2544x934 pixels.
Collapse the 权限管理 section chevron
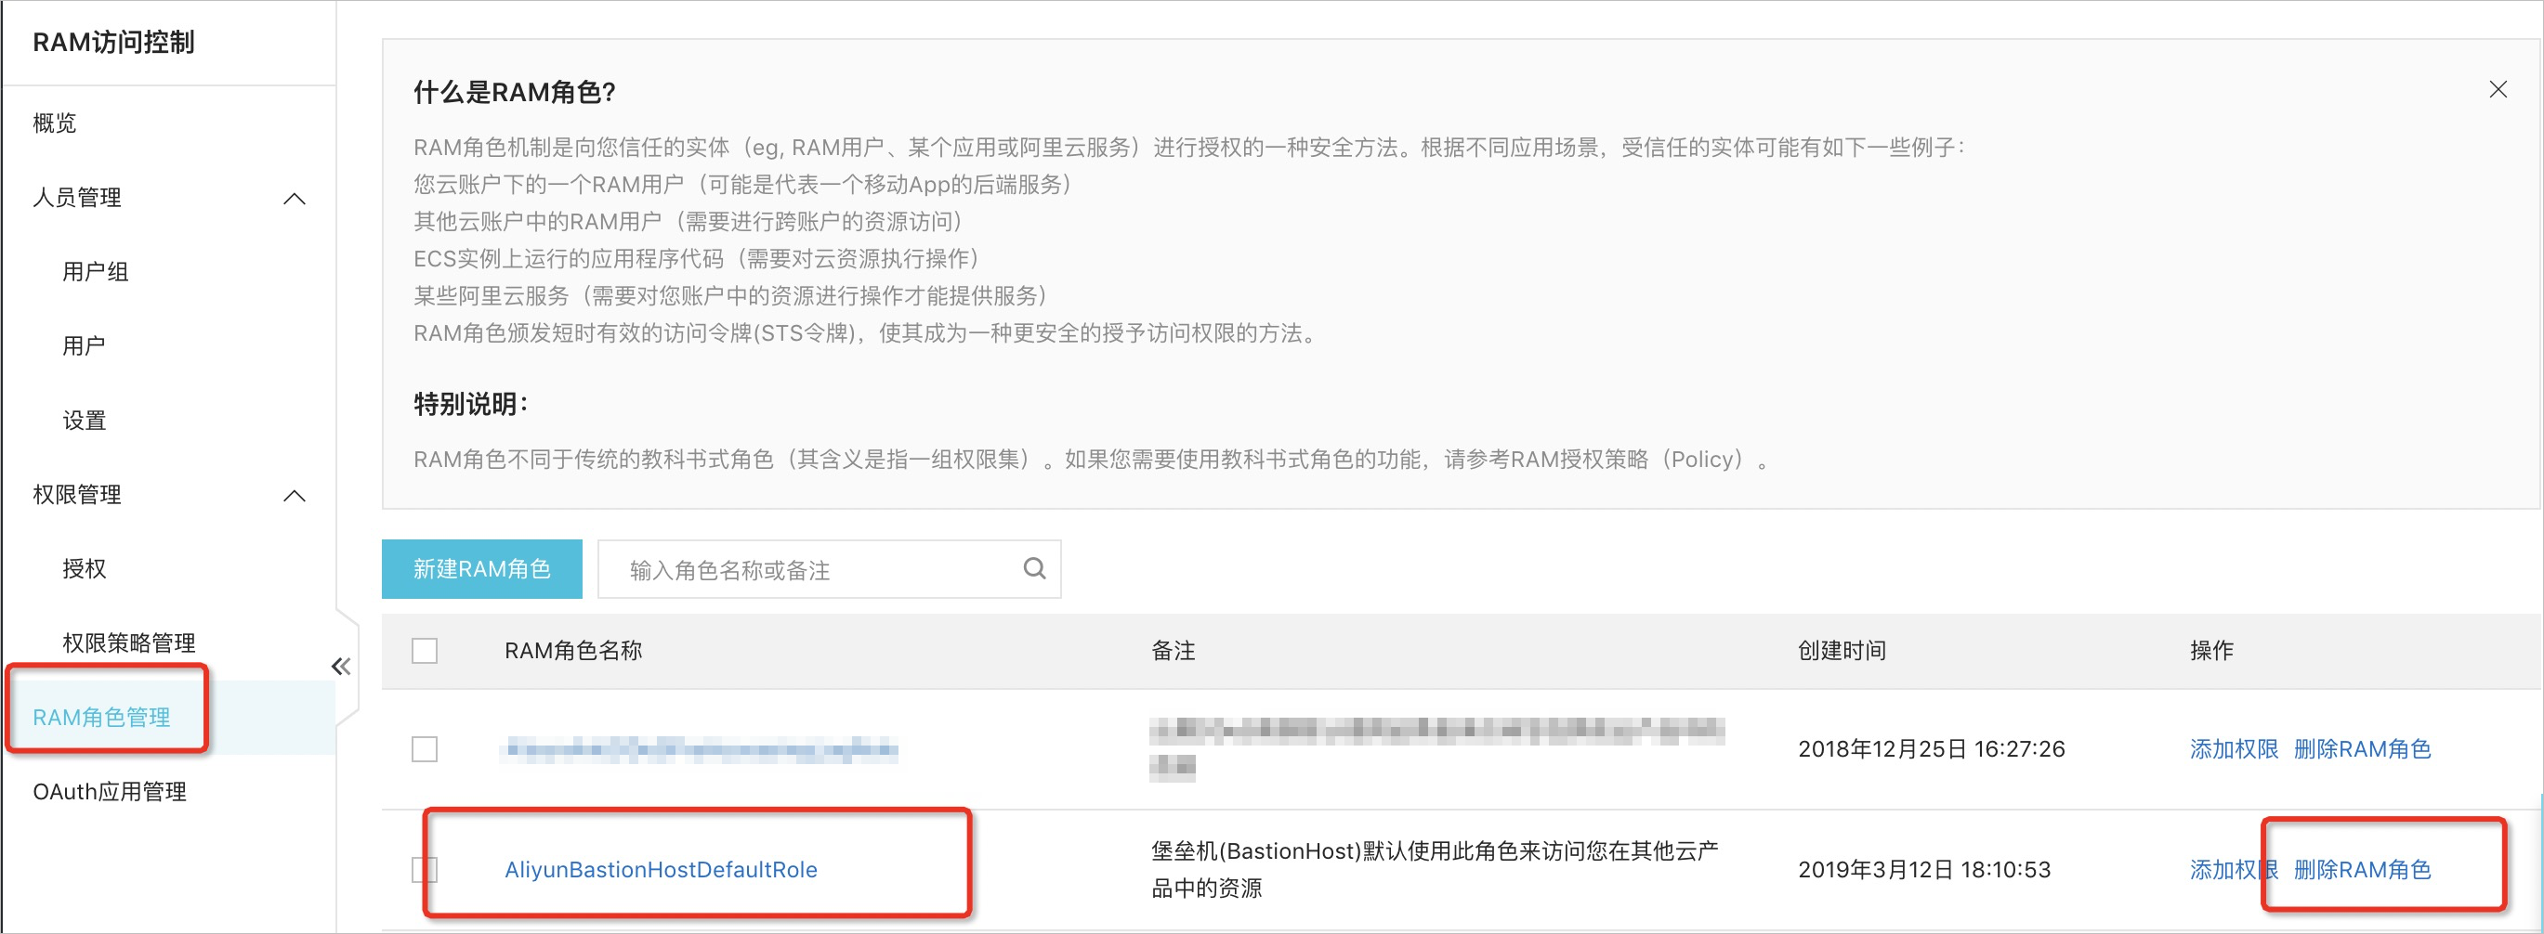(x=295, y=496)
